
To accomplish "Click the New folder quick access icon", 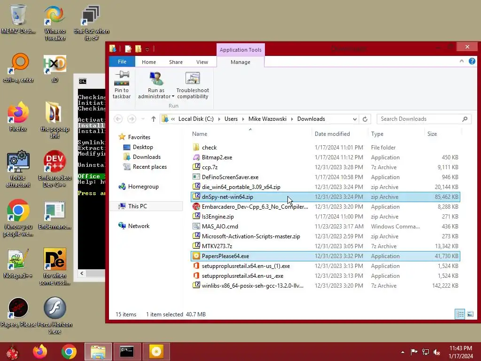I will [138, 49].
